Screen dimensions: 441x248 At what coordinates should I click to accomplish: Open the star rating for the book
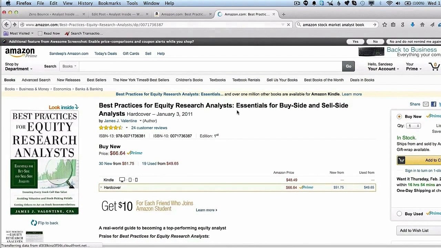pos(111,128)
